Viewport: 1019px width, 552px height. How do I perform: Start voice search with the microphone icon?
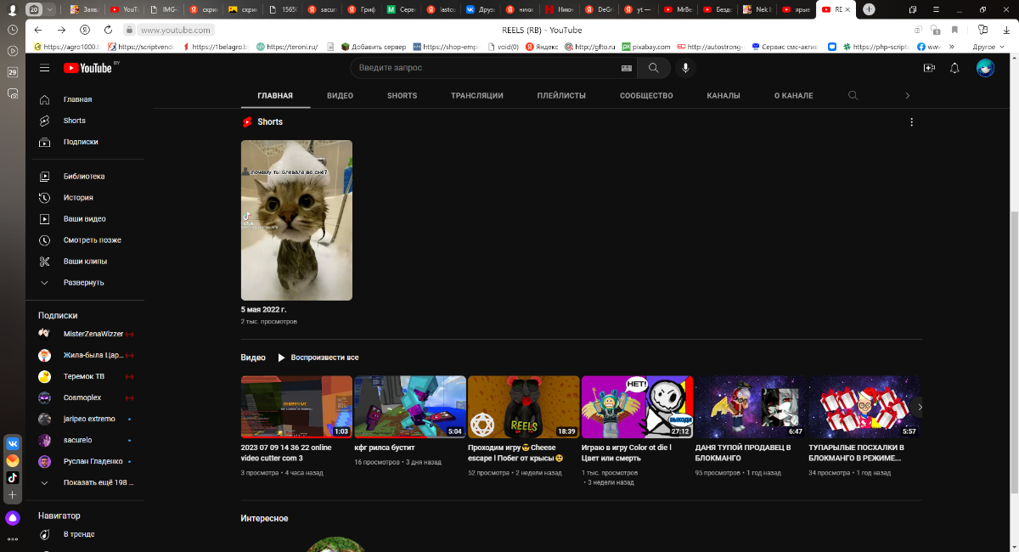coord(685,68)
